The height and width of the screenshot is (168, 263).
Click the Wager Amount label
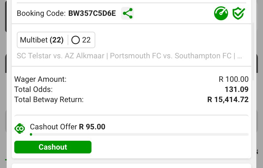pos(40,79)
